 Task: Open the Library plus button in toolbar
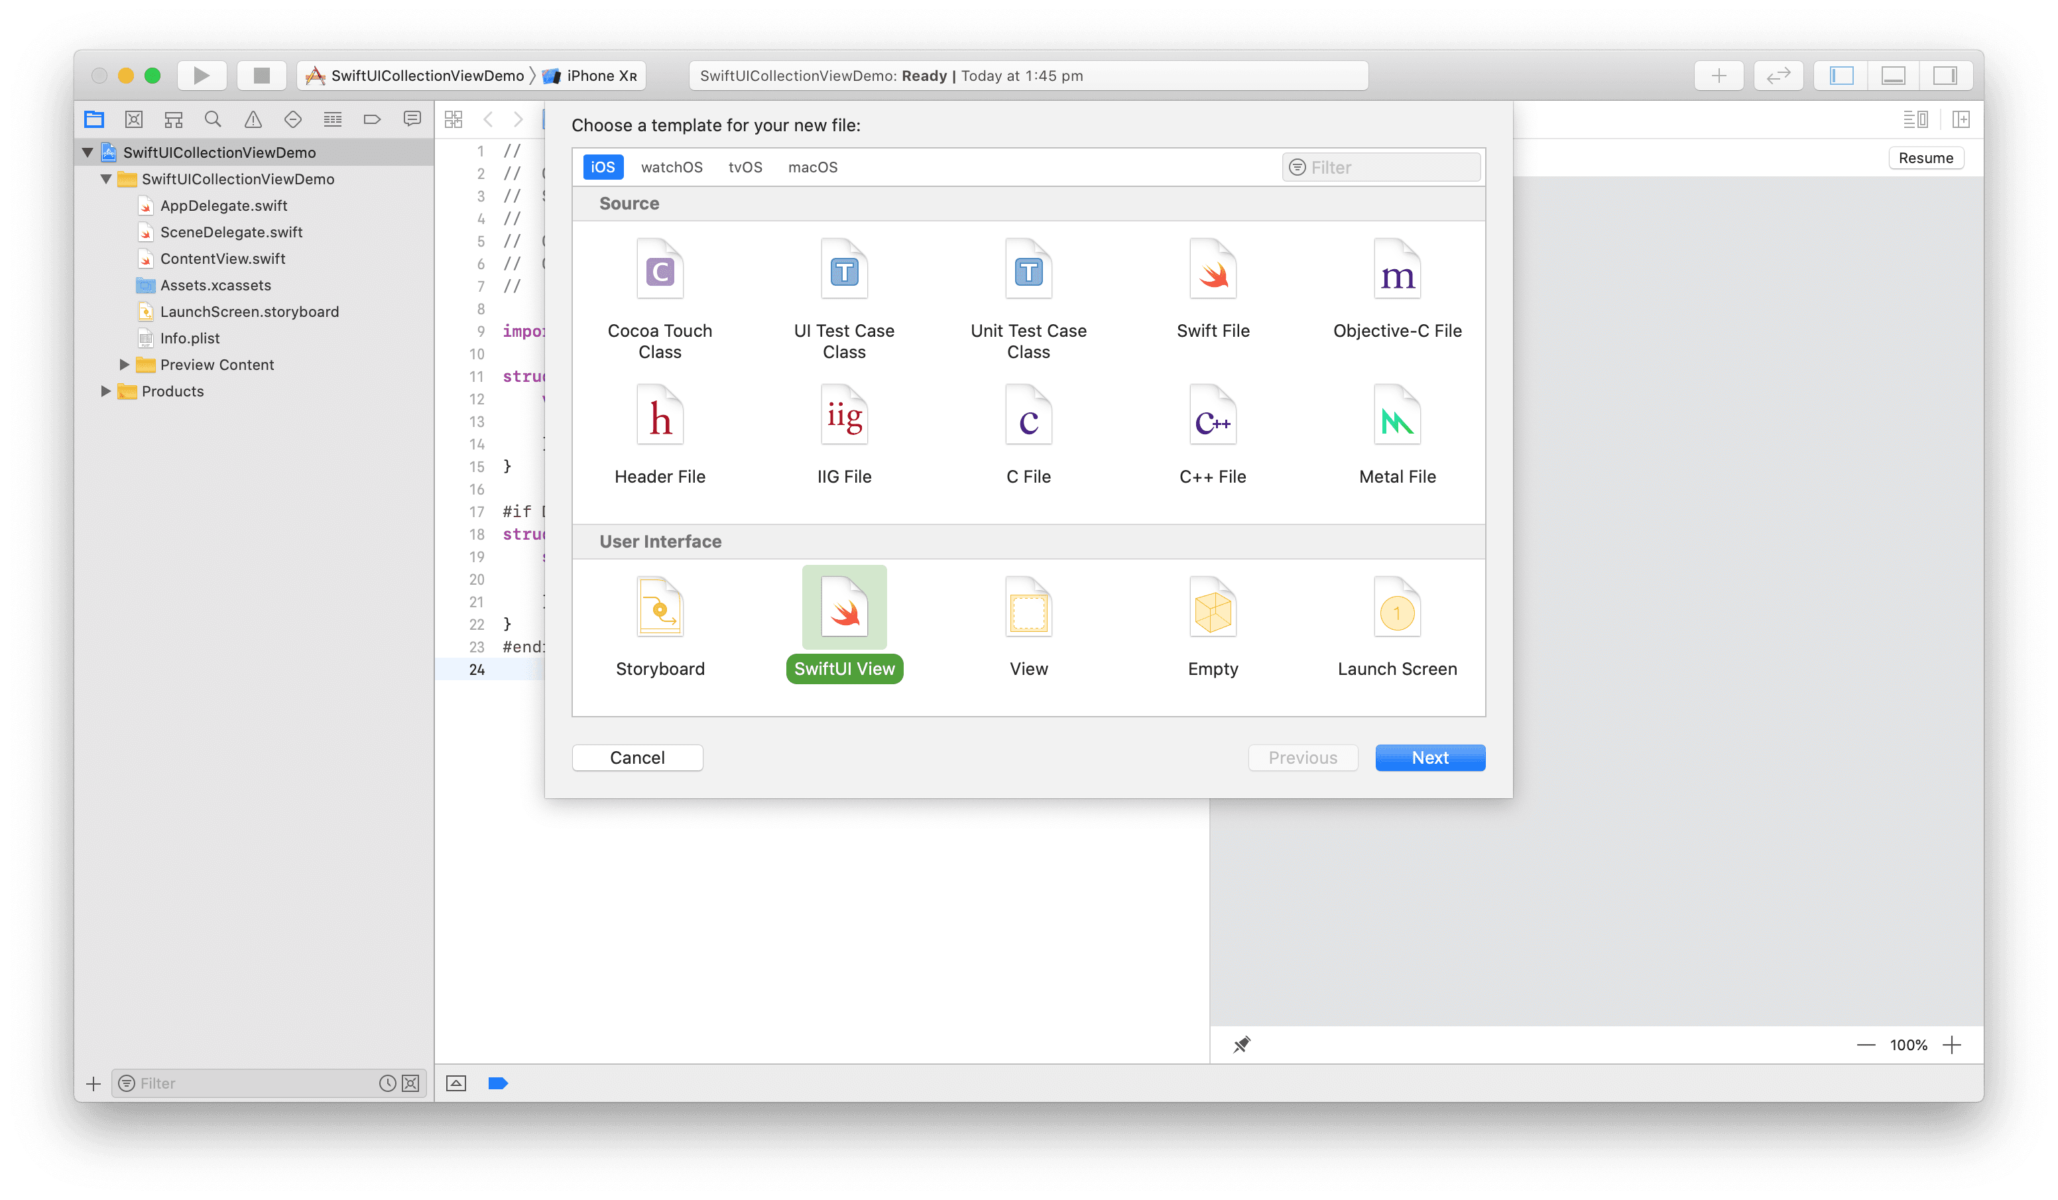pos(1719,75)
